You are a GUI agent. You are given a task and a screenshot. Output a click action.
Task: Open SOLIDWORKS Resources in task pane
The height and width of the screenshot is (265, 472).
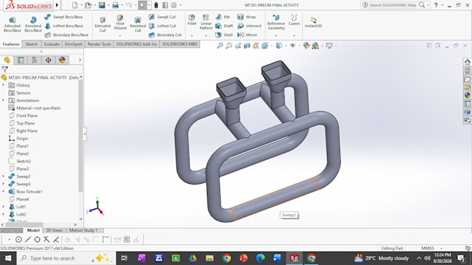467,62
